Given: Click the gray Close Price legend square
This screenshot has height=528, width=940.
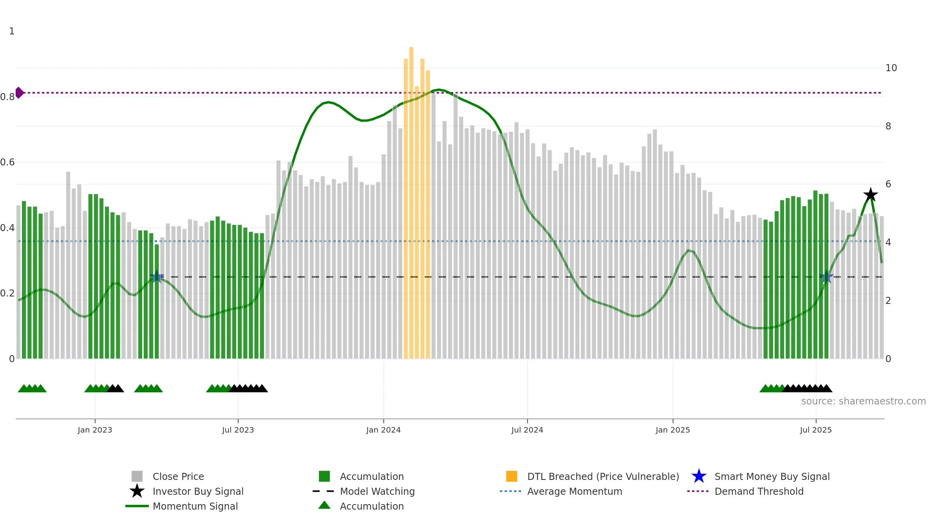Looking at the screenshot, I should [x=137, y=476].
